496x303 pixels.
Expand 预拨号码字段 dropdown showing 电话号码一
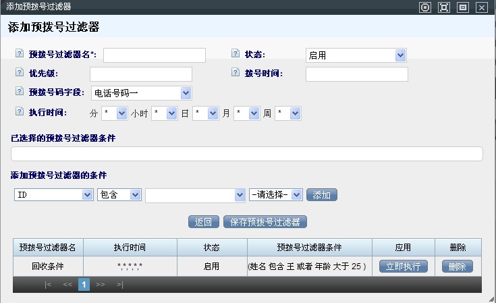click(141, 93)
